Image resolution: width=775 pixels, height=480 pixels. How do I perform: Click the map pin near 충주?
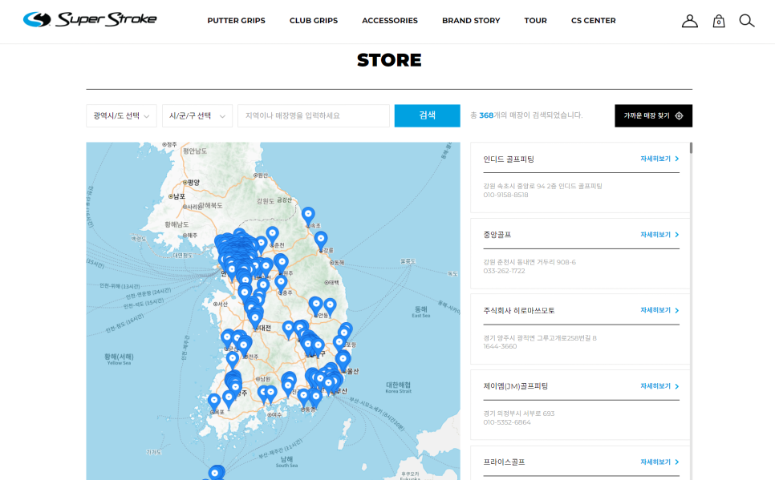click(x=281, y=284)
